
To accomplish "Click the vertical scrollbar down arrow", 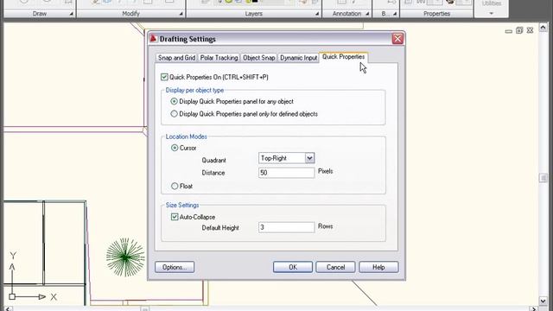I will pos(543,301).
